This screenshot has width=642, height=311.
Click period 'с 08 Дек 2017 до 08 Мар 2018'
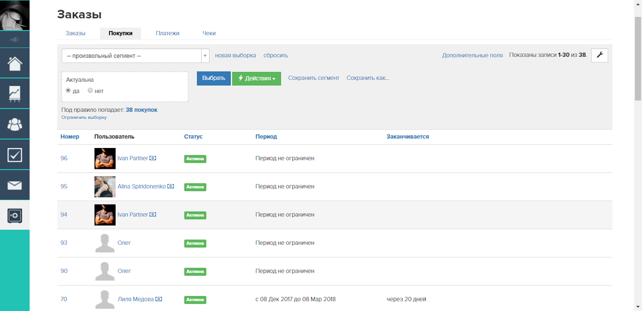pos(296,299)
